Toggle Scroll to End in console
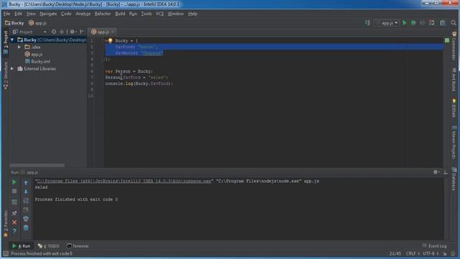The height and width of the screenshot is (259, 460). tap(26, 209)
